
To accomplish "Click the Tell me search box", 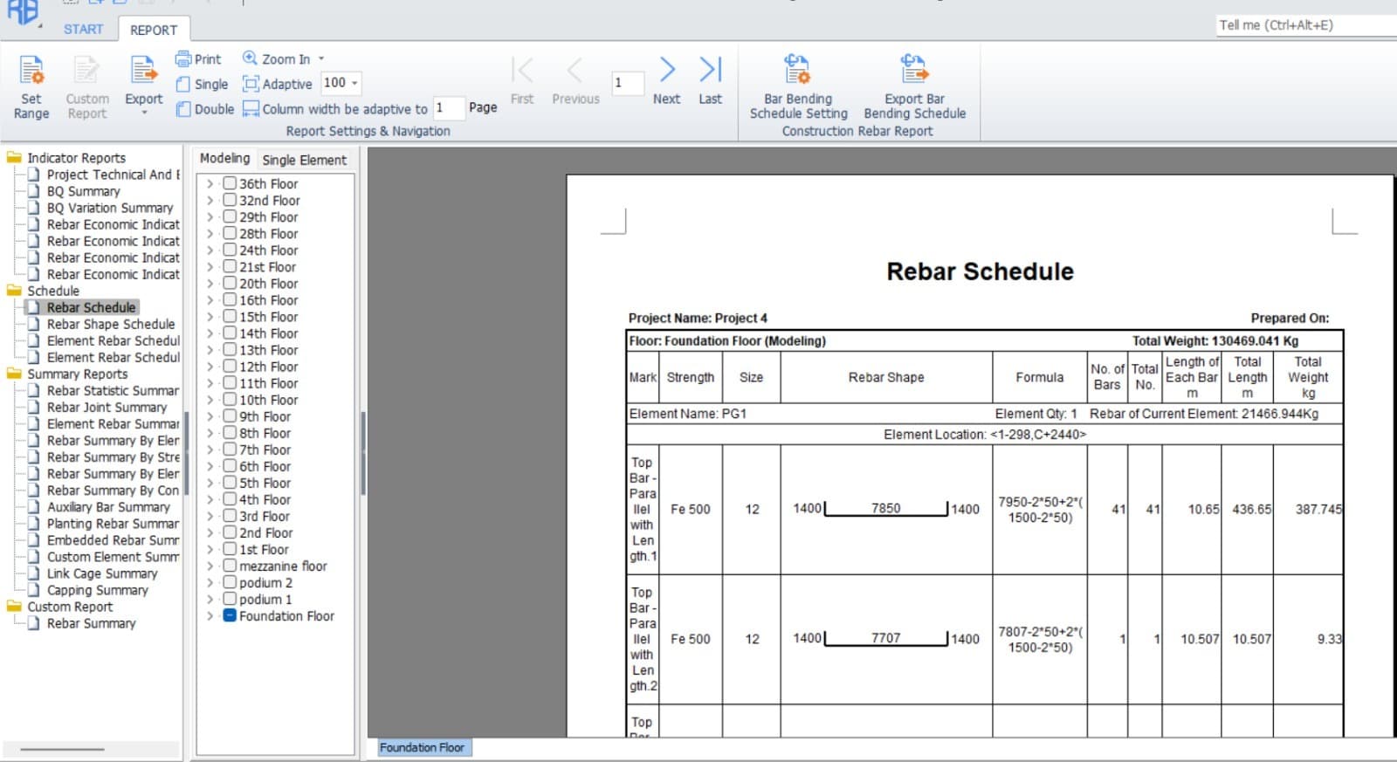I will 1306,25.
